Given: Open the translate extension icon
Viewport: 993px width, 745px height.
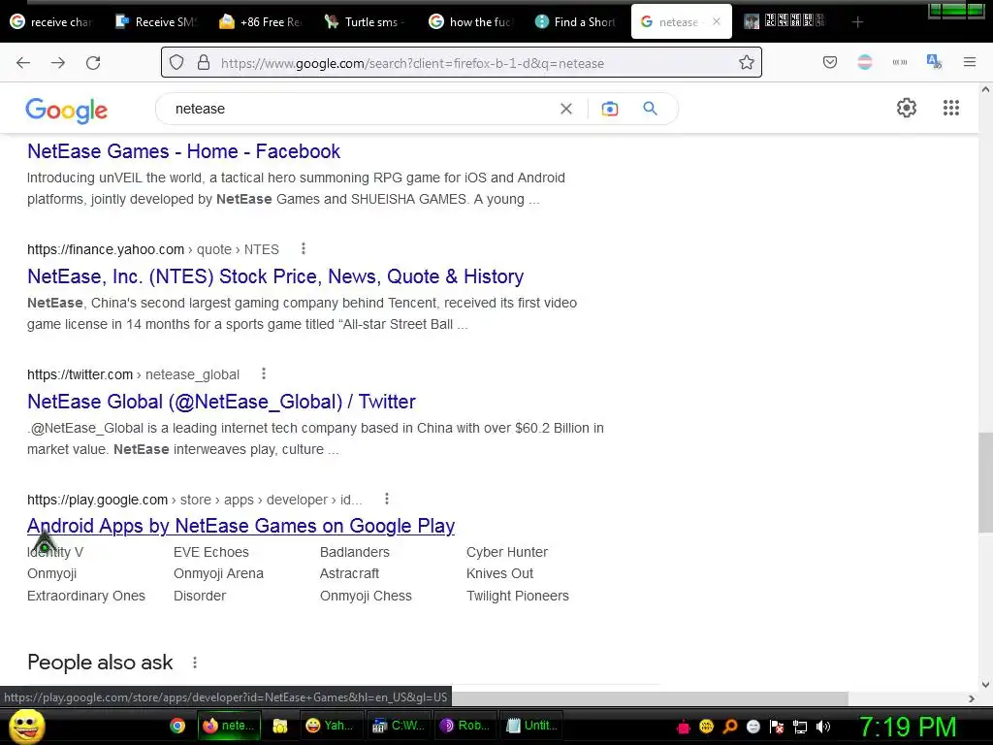Looking at the screenshot, I should click(934, 62).
